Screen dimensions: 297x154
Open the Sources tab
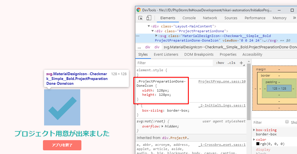(231, 18)
